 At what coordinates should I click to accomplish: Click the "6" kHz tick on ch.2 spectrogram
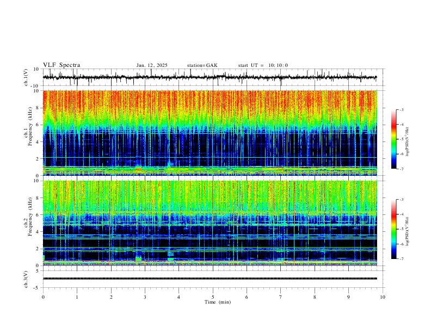point(38,215)
